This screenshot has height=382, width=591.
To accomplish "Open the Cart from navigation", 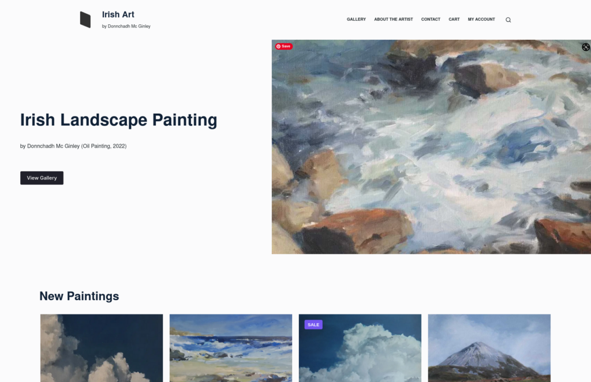I will point(454,19).
